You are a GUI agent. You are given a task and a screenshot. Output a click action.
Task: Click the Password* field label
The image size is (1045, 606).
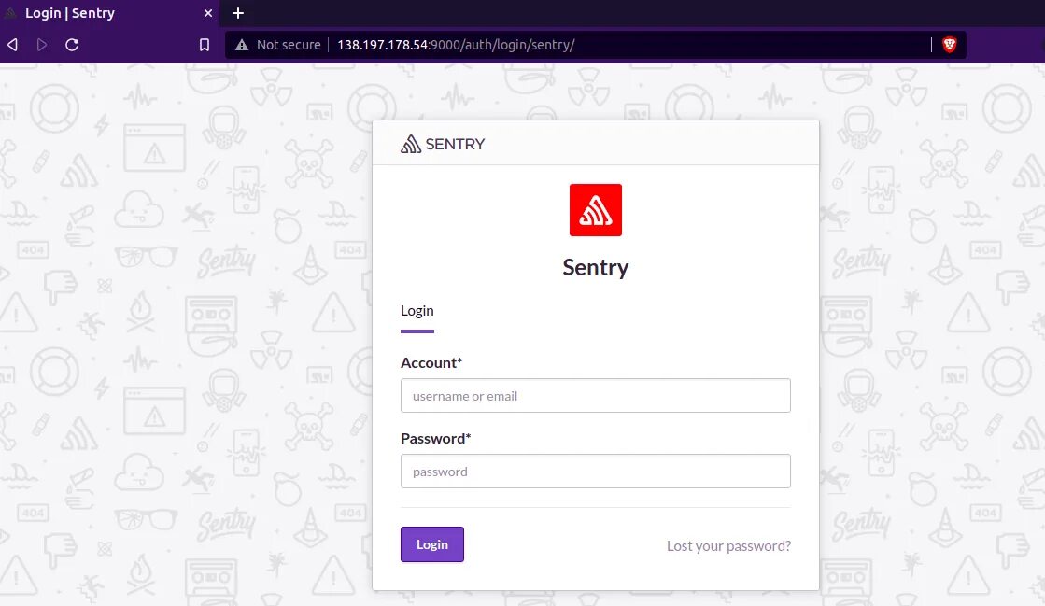(436, 438)
